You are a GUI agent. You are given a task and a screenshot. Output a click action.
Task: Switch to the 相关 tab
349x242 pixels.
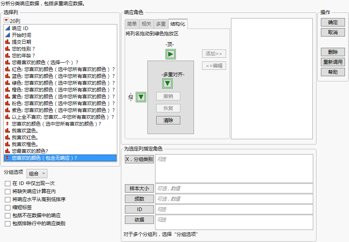pos(146,24)
